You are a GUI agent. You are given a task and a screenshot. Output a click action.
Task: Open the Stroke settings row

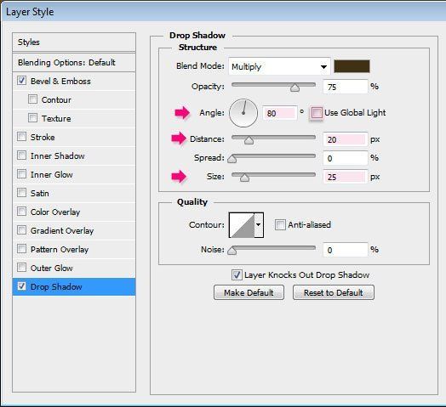pos(74,137)
